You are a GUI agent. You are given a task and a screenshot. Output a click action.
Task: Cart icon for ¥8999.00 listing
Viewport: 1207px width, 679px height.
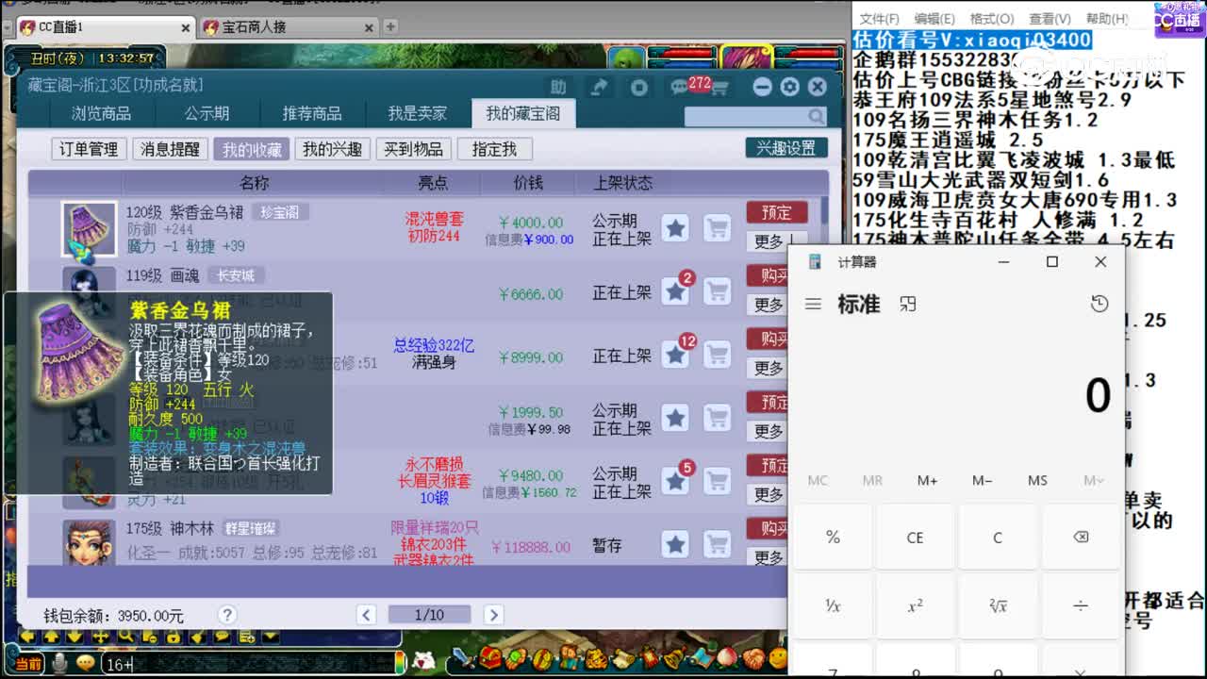pos(718,355)
